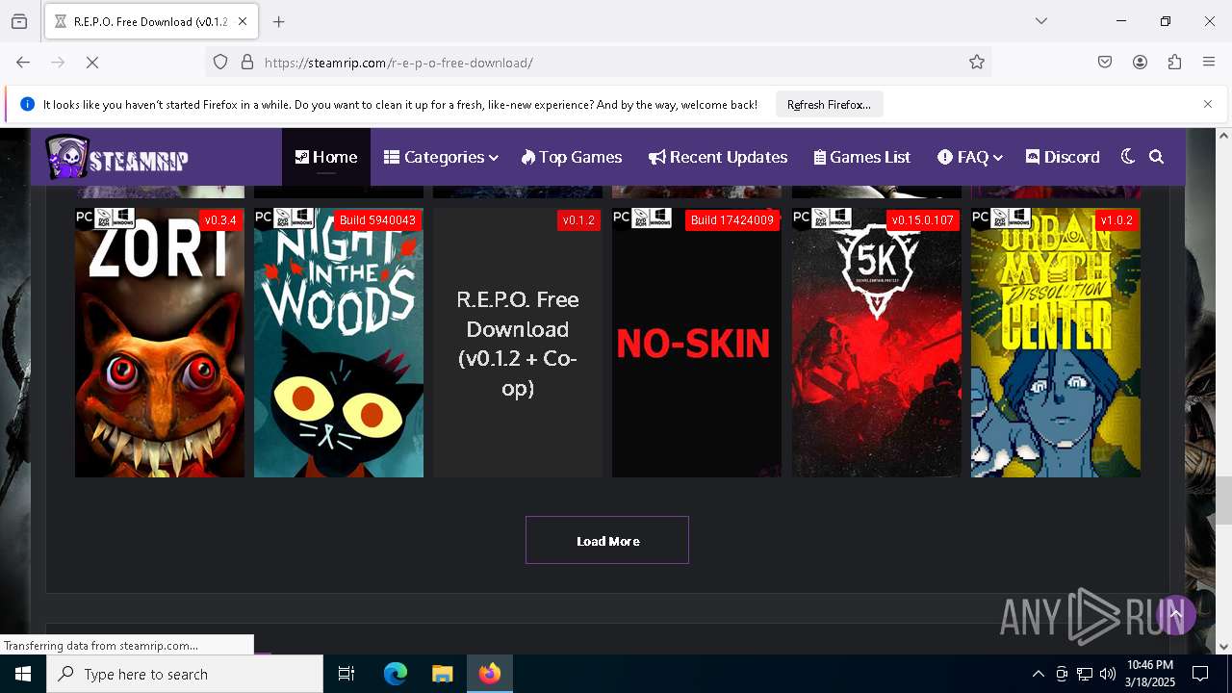
Task: Open Night in the Woods card
Action: pyautogui.click(x=339, y=343)
